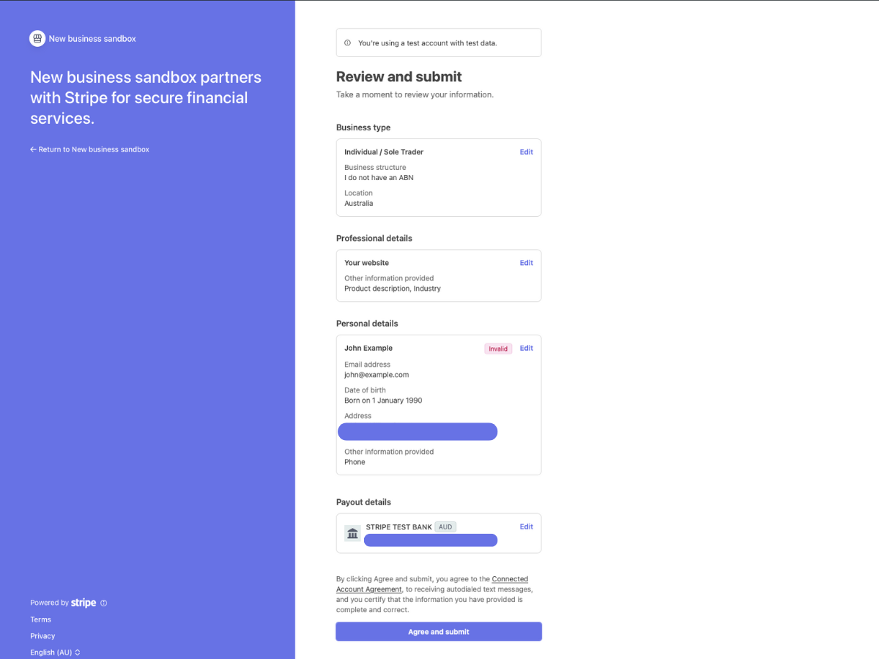This screenshot has height=659, width=879.
Task: Click the New business sandbox logo icon
Action: tap(37, 38)
